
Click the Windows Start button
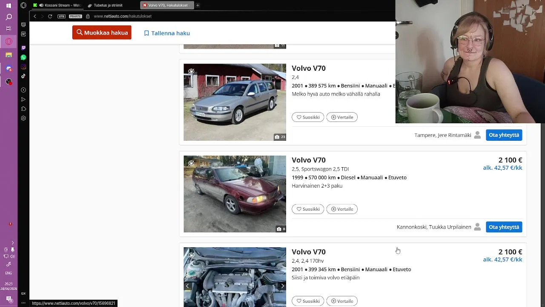[x=9, y=6]
